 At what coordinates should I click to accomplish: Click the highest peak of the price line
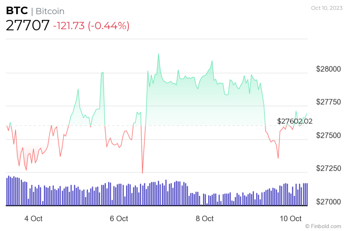158,54
